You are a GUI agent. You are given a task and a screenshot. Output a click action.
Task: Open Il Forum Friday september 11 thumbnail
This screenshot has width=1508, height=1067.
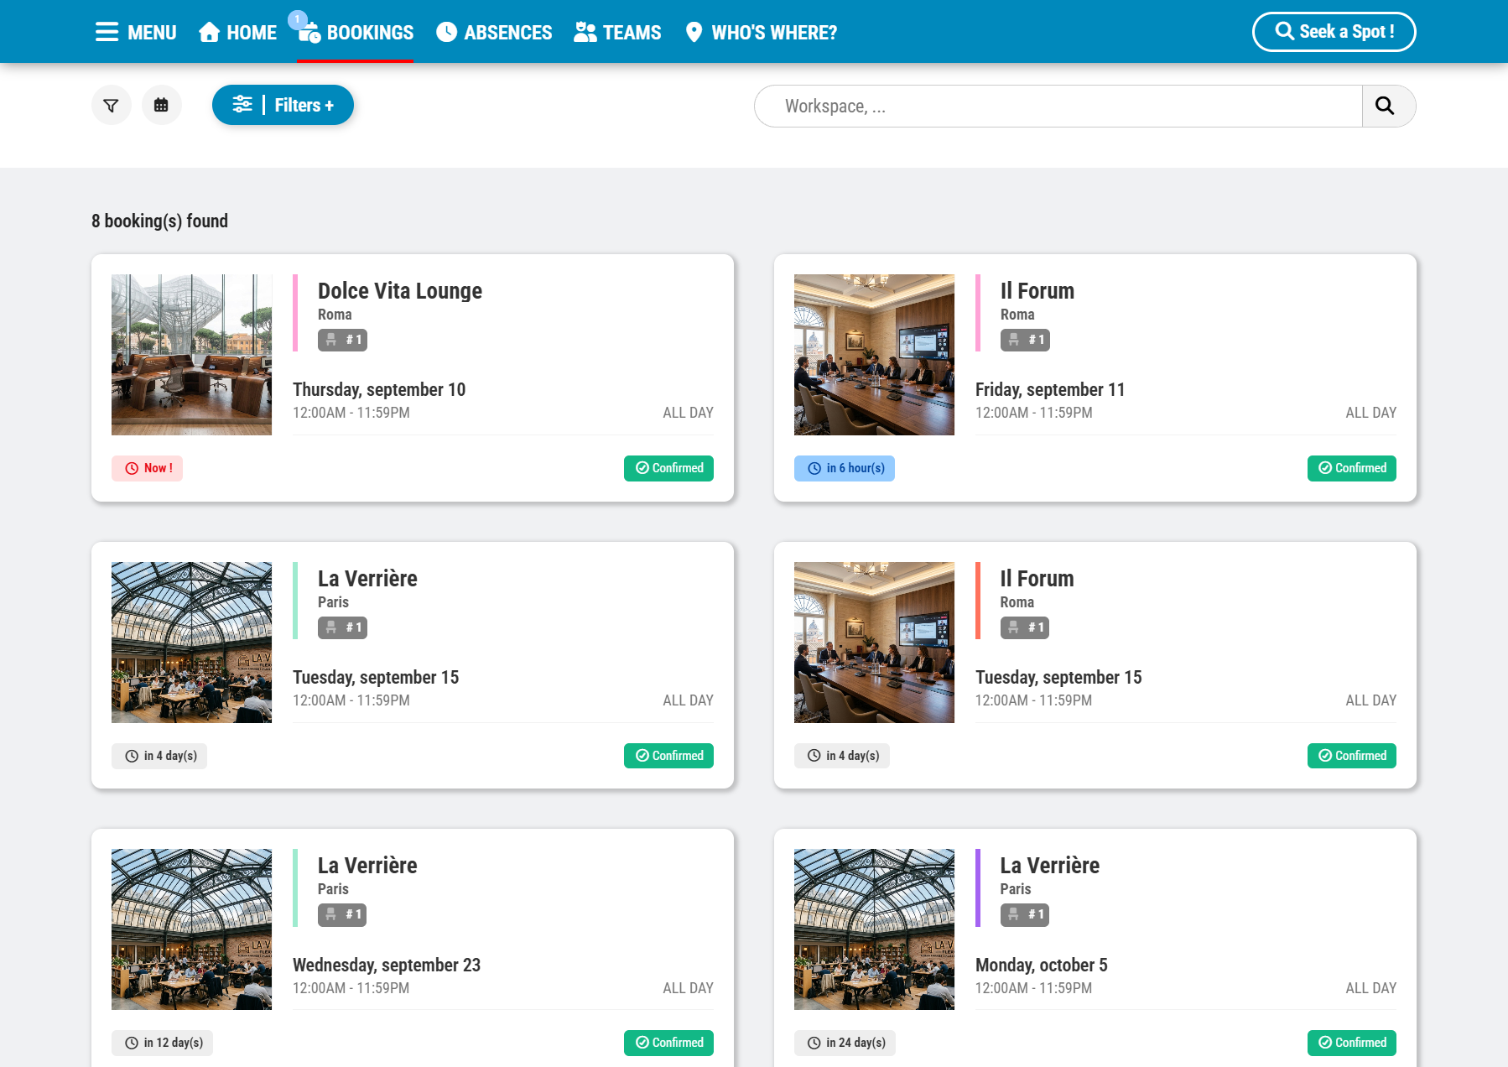point(874,355)
